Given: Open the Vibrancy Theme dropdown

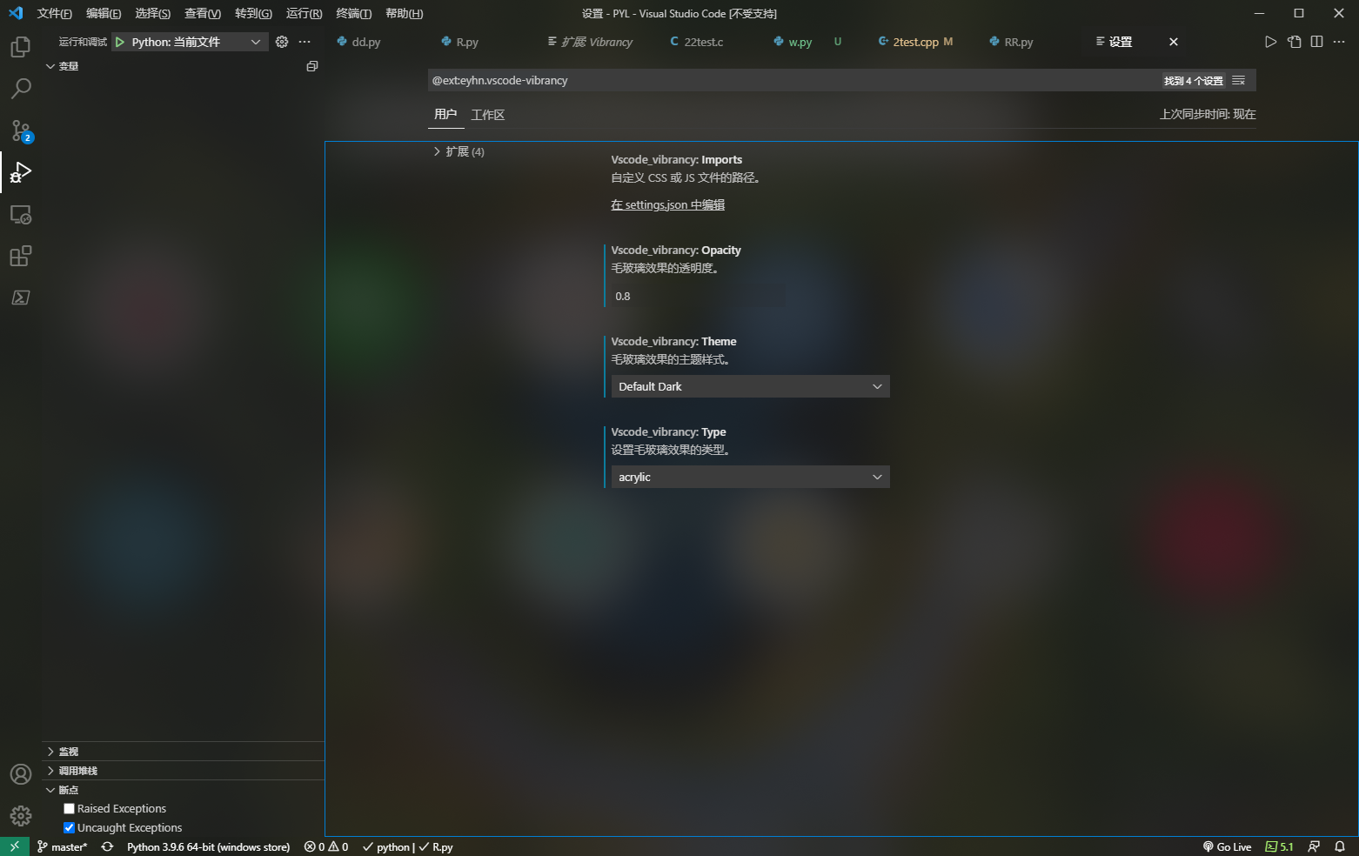Looking at the screenshot, I should pos(748,386).
